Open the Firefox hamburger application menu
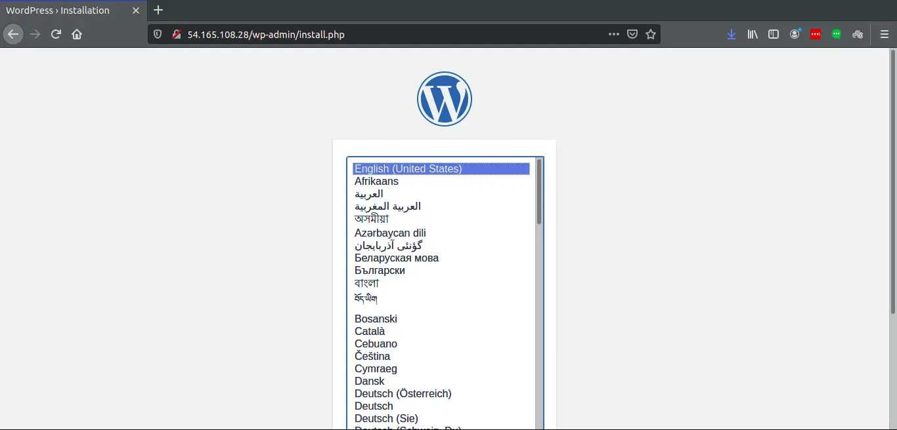 884,34
